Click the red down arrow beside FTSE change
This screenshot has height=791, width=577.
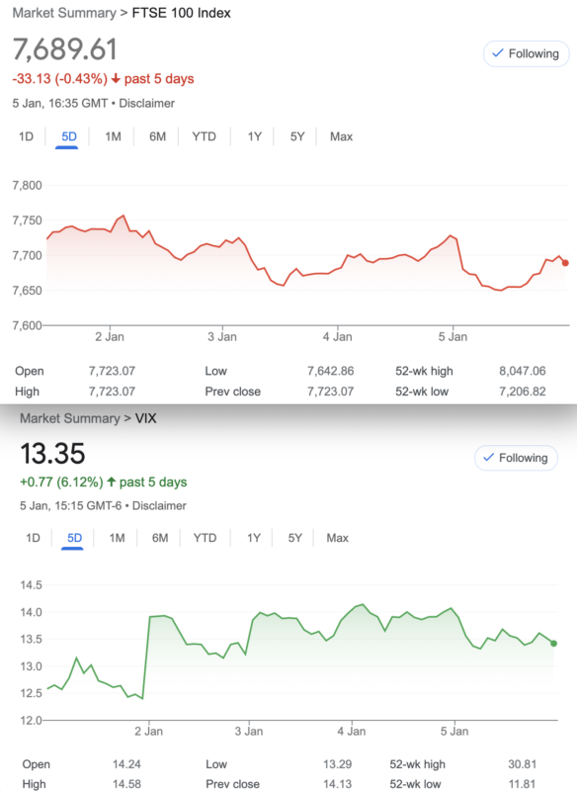tap(116, 79)
